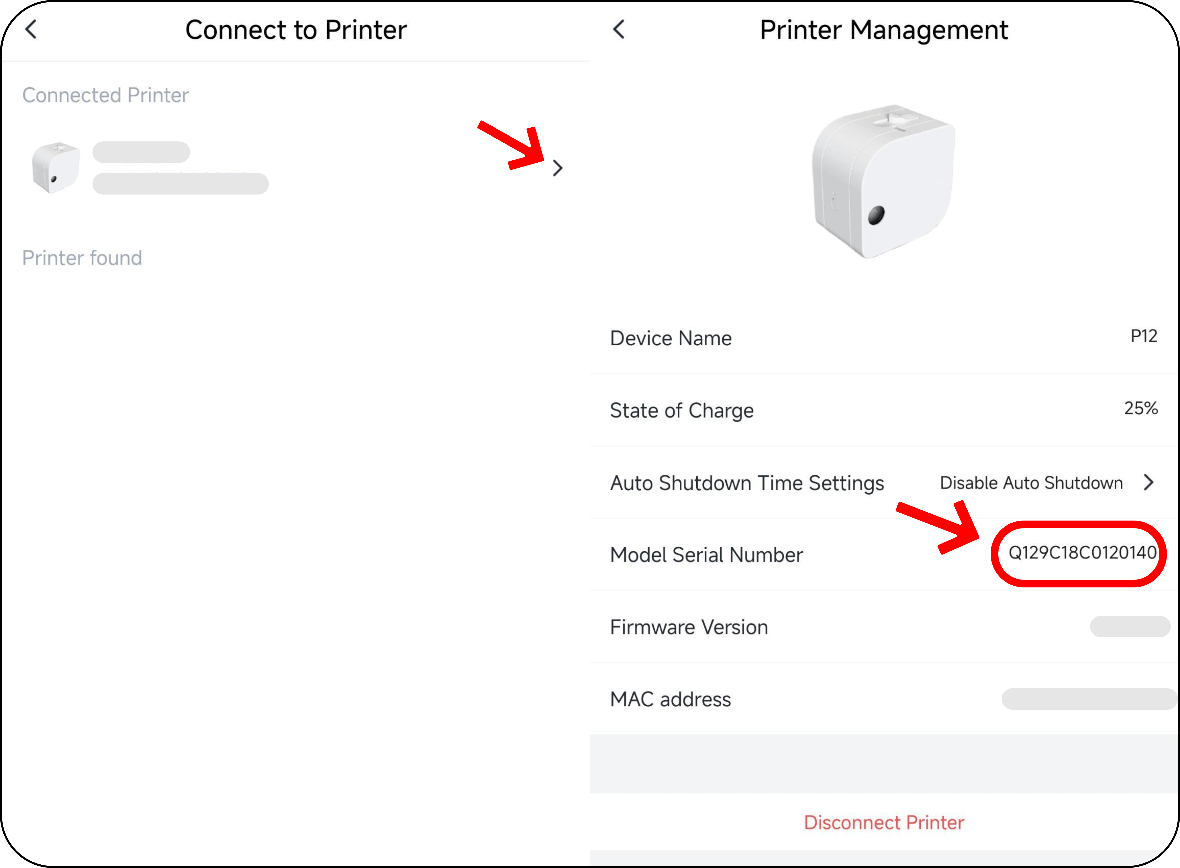Tap the large printer image

883,182
